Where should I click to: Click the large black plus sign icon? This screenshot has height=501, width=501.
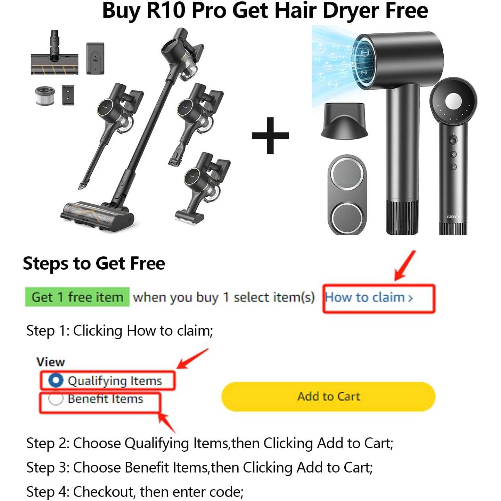[x=270, y=135]
